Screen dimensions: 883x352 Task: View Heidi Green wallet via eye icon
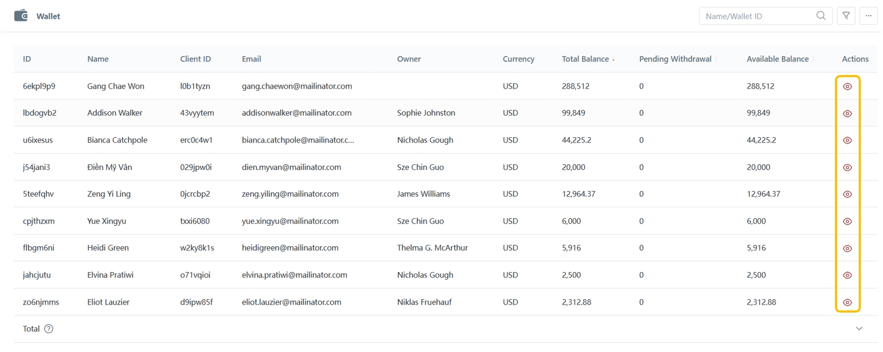(847, 248)
